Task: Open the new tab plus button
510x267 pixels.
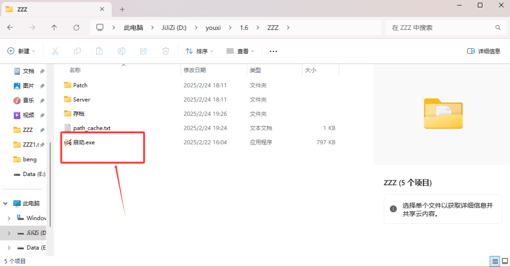Action: (122, 9)
